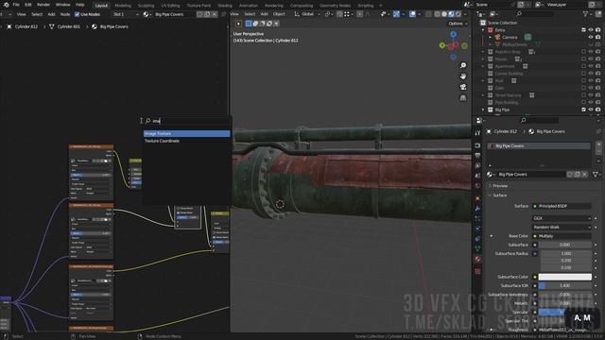This screenshot has height=340, width=605.
Task: Select Texture Coordinate search result
Action: pos(187,141)
